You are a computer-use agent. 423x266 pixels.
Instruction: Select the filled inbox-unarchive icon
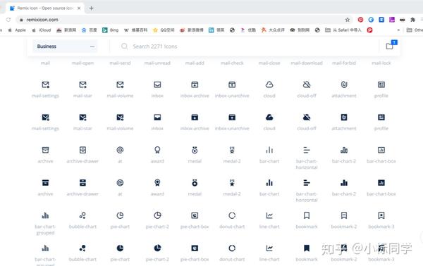click(232, 118)
